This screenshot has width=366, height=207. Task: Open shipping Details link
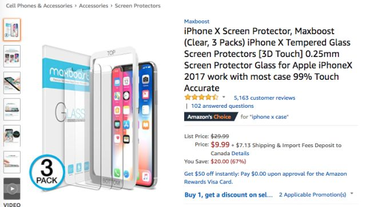point(240,153)
